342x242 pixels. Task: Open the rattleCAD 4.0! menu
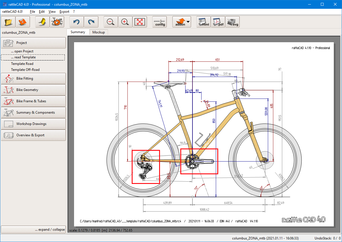pyautogui.click(x=12, y=12)
